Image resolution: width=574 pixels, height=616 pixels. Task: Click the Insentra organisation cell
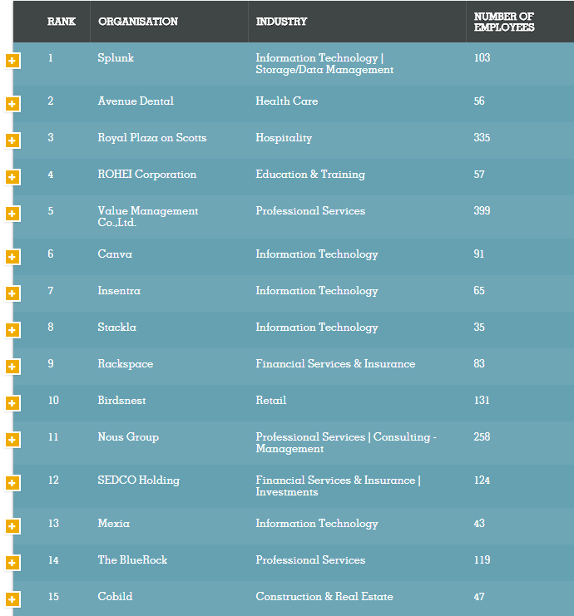119,290
